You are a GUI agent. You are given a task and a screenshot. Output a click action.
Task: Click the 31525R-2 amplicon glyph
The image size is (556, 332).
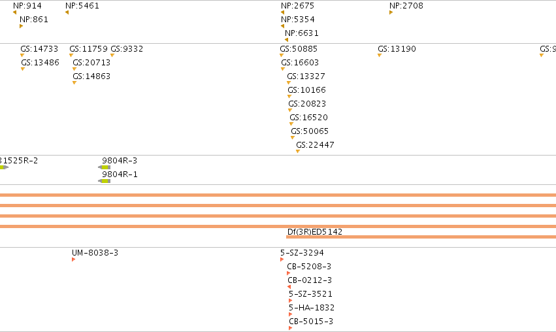click(x=4, y=167)
